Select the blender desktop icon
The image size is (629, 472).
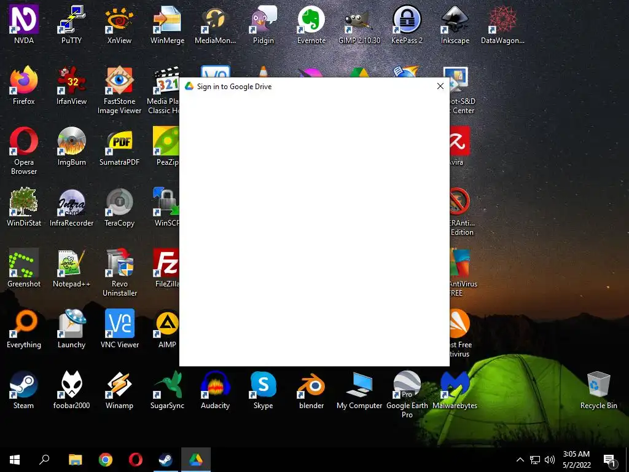click(x=311, y=390)
